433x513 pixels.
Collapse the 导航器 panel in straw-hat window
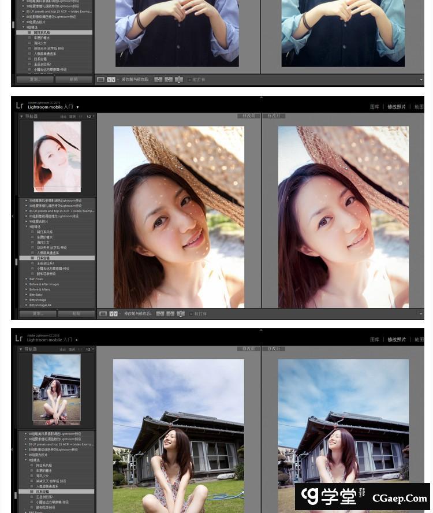[x=22, y=117]
